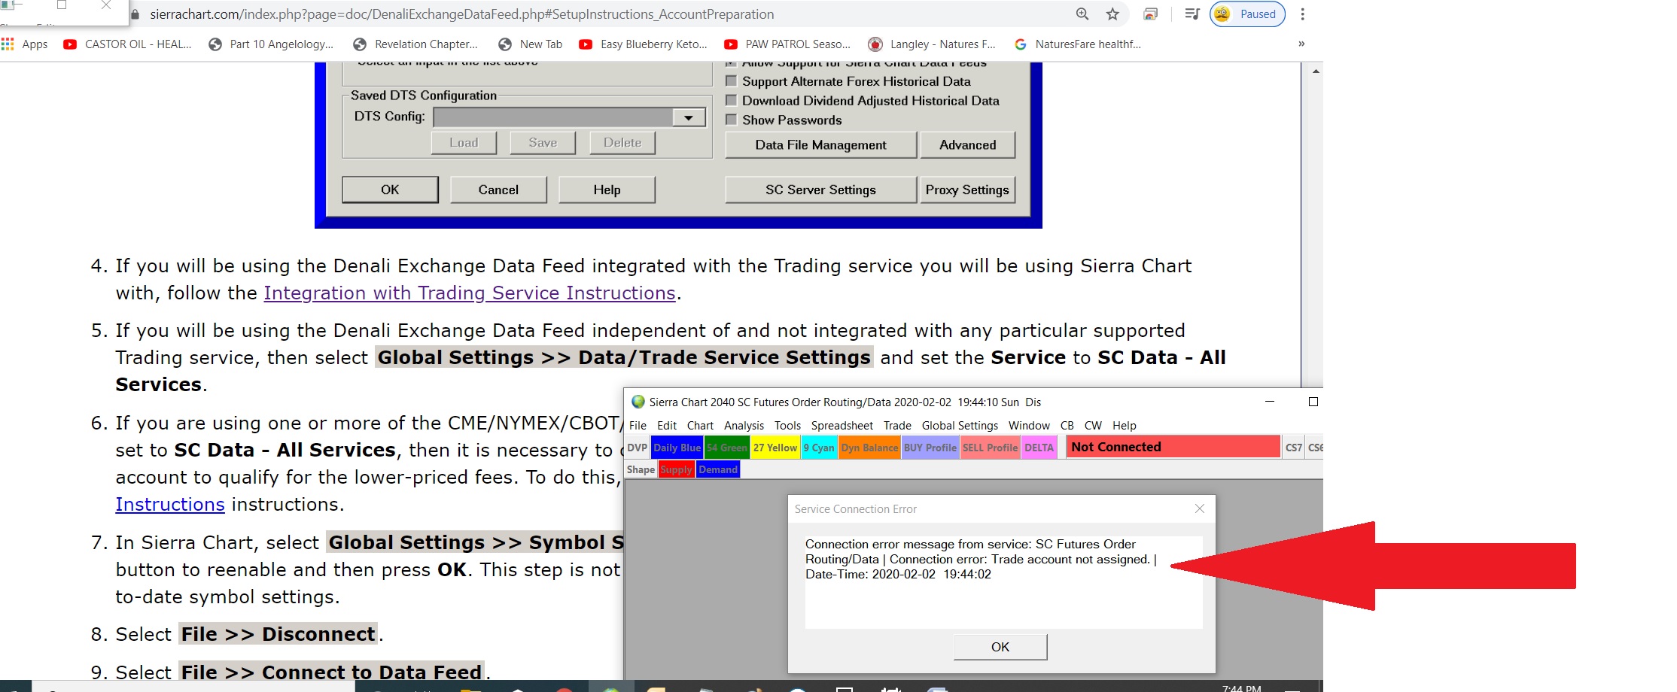The image size is (1677, 692).
Task: Select the Daily Blue toolbar button
Action: pyautogui.click(x=677, y=448)
